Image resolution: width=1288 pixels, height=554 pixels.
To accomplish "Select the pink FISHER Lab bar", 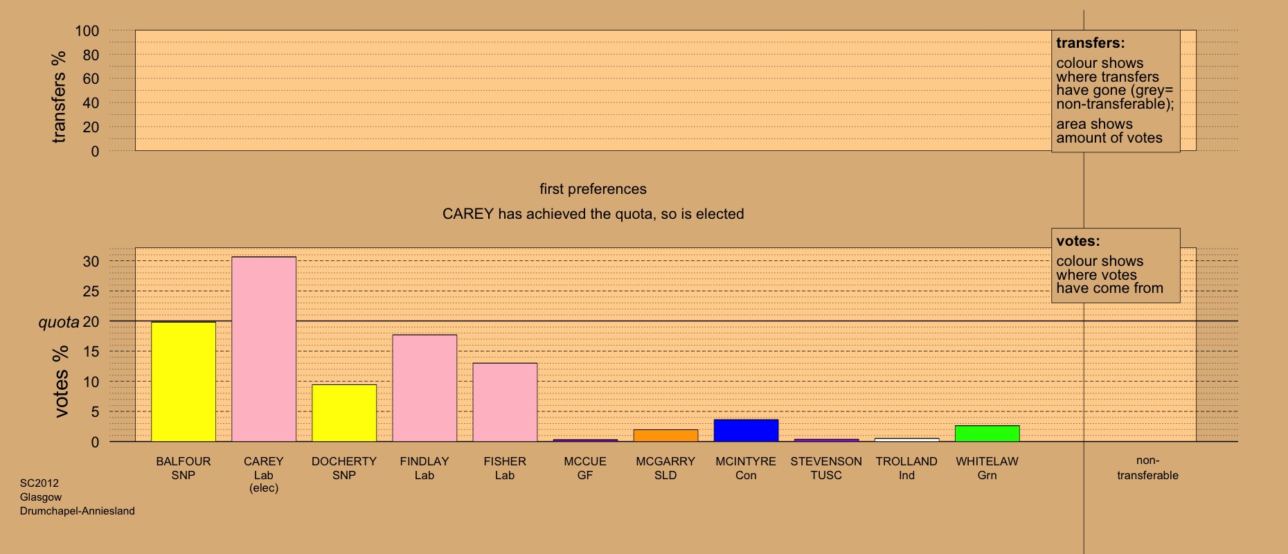I will coord(505,402).
